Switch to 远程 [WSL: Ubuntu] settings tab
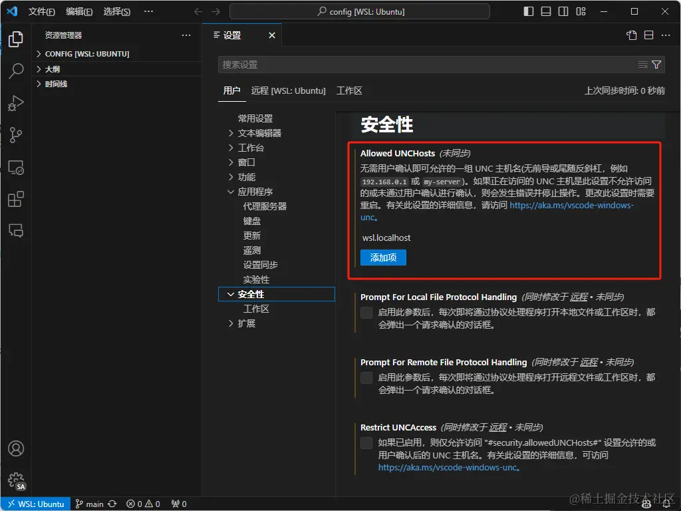This screenshot has width=681, height=511. (x=288, y=90)
